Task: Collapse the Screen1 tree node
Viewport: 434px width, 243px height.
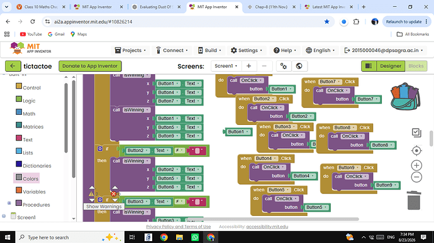Action: (x=4, y=216)
